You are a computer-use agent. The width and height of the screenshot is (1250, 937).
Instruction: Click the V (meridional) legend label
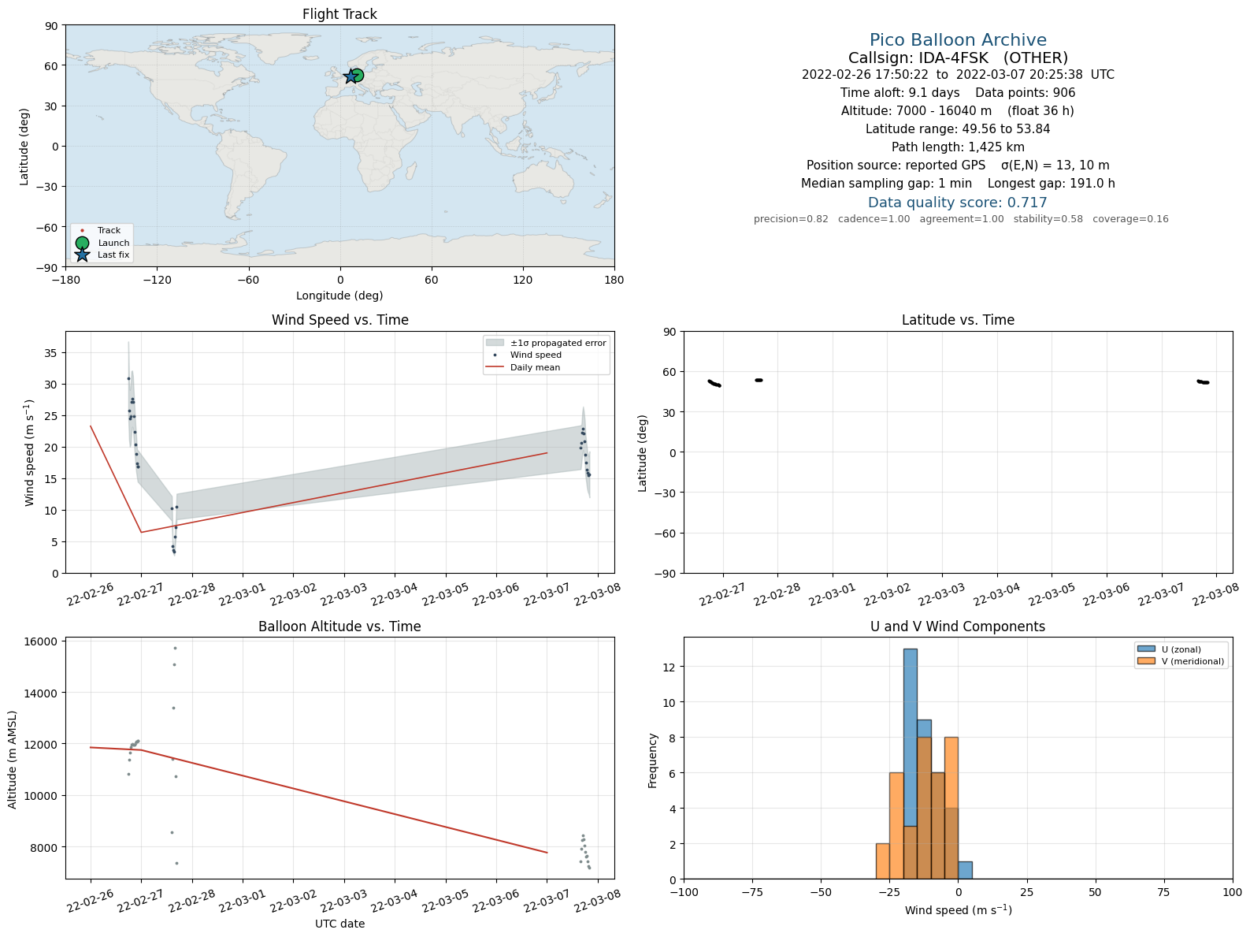click(1193, 661)
